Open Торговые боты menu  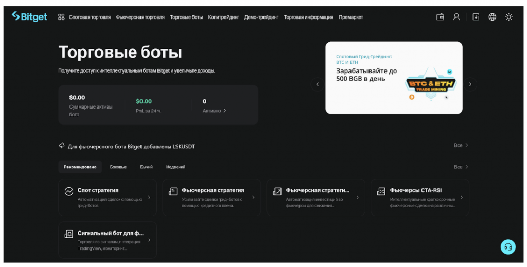pyautogui.click(x=186, y=17)
